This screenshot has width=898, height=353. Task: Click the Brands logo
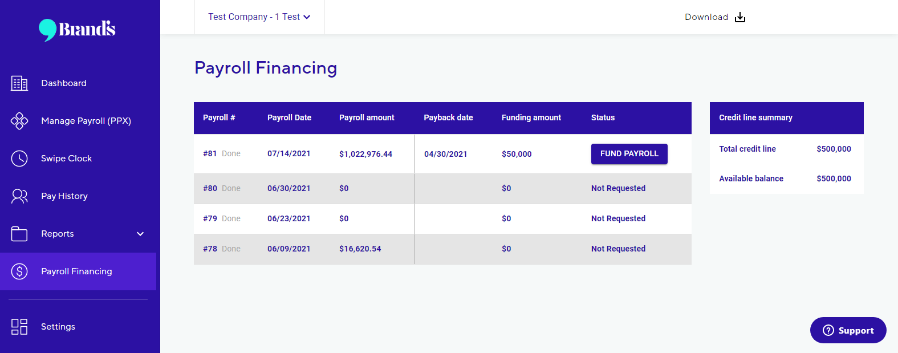point(77,29)
